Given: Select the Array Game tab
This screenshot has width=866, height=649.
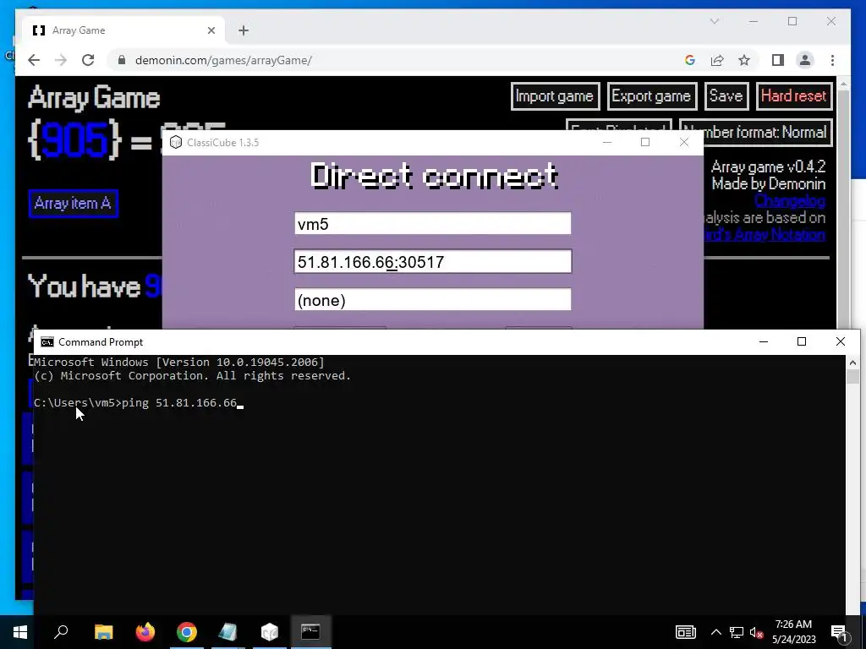Looking at the screenshot, I should (123, 30).
